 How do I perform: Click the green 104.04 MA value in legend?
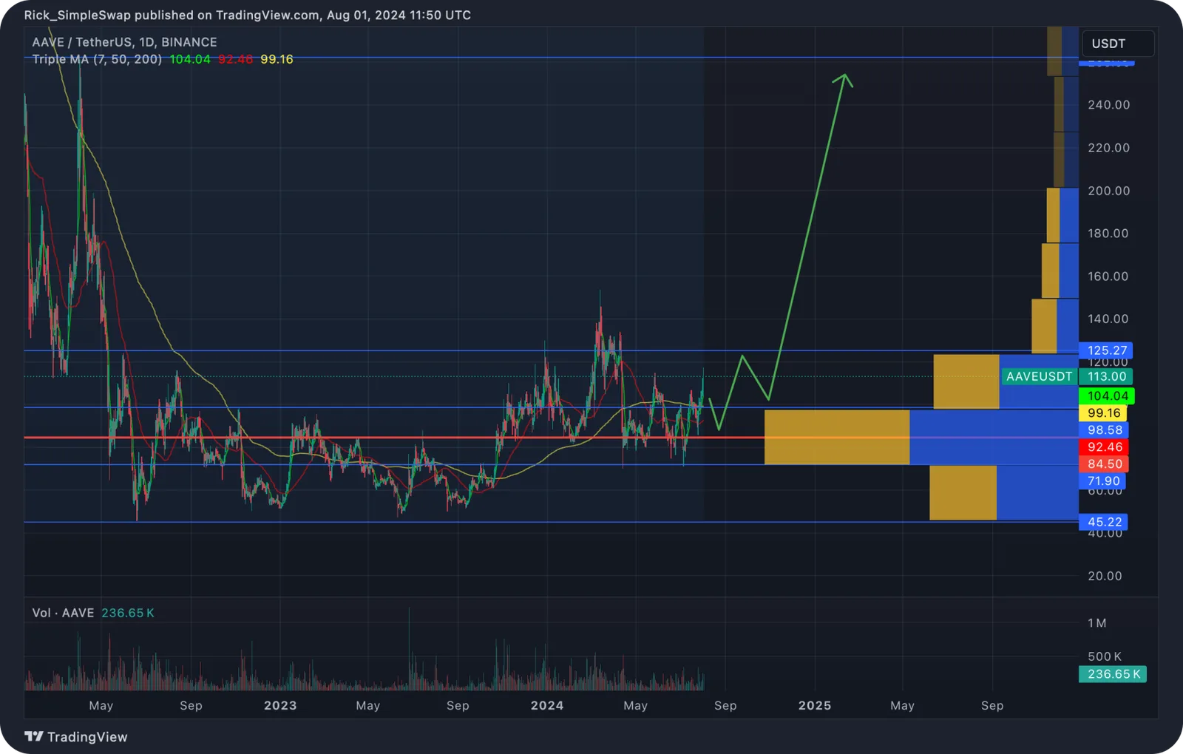point(190,59)
